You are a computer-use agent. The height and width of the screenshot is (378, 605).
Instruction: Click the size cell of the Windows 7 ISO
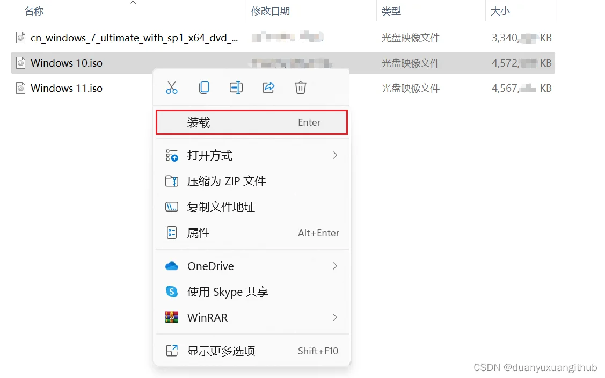pyautogui.click(x=522, y=38)
